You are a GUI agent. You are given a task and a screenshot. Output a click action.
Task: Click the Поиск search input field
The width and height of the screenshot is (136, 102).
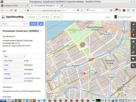(12, 24)
